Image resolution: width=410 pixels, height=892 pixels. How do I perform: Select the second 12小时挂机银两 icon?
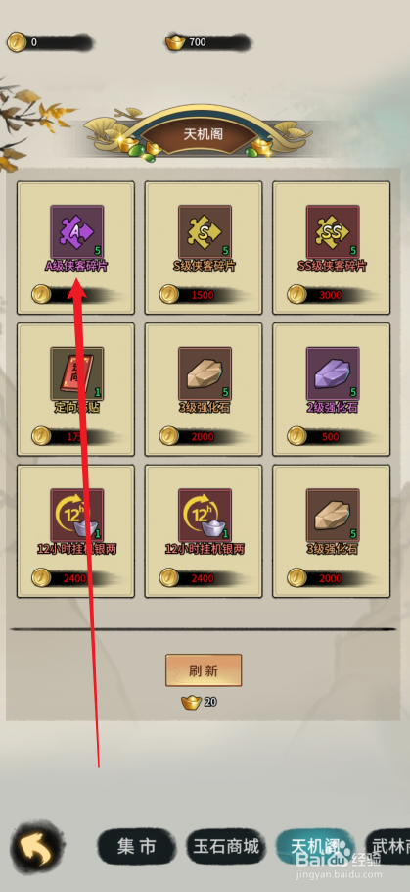click(x=205, y=515)
